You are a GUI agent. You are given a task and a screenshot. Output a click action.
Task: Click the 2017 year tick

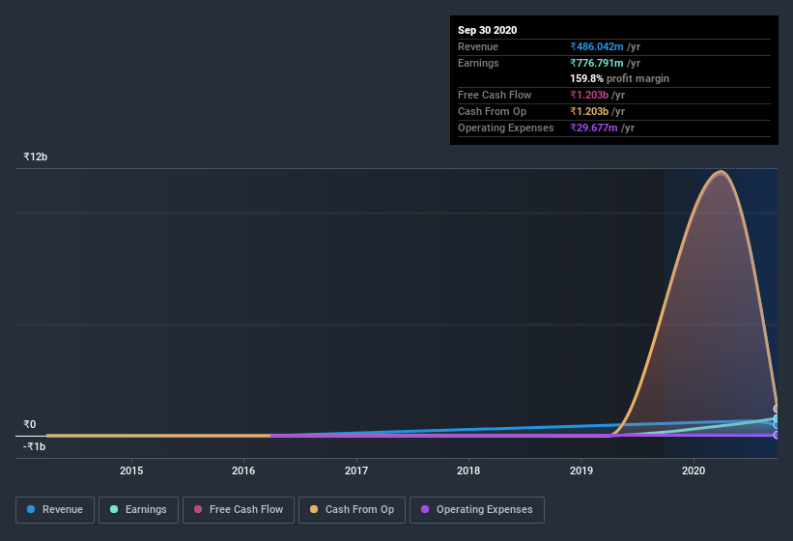click(x=356, y=471)
